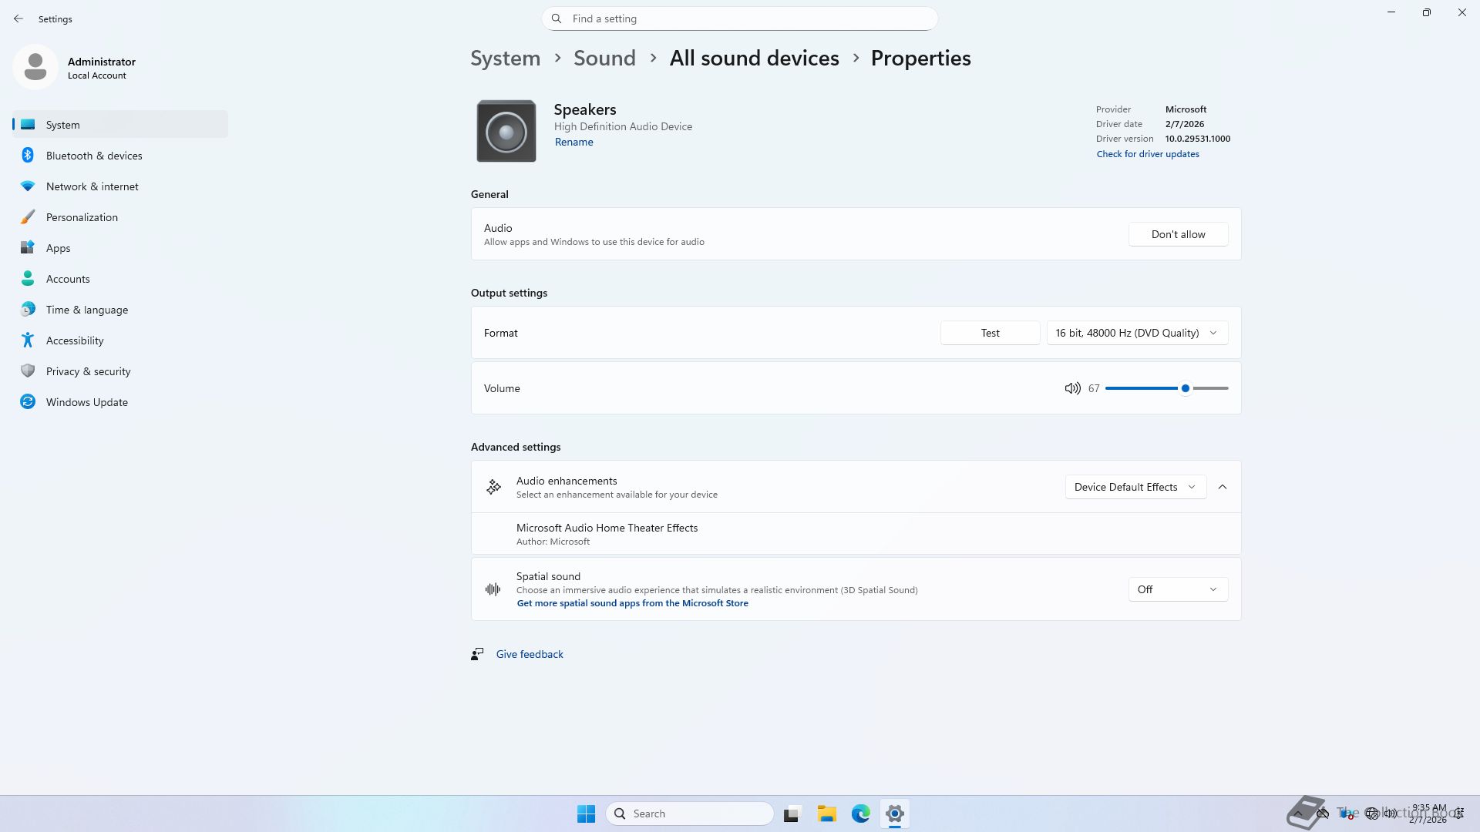This screenshot has width=1480, height=832.
Task: Click the Find a setting search box
Action: click(740, 18)
